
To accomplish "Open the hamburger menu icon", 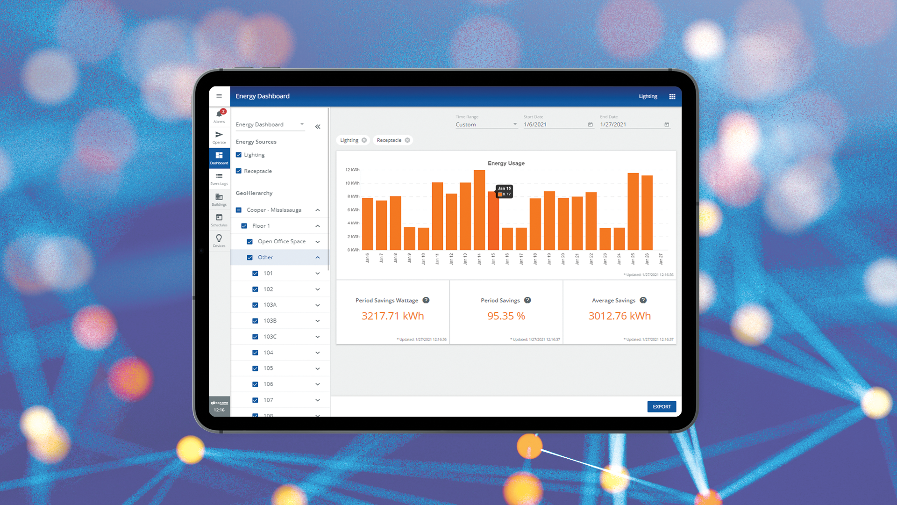I will (219, 96).
